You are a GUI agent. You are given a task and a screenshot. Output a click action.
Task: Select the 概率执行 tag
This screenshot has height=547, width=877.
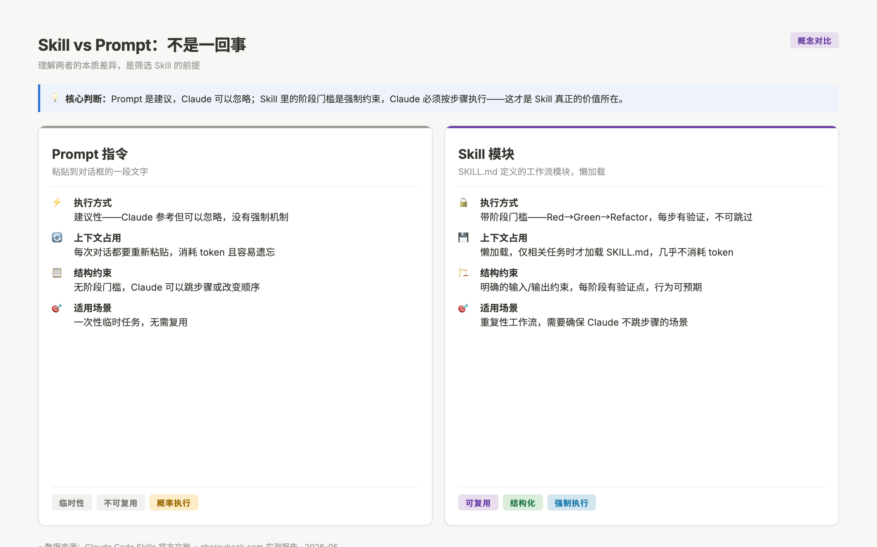click(x=174, y=503)
